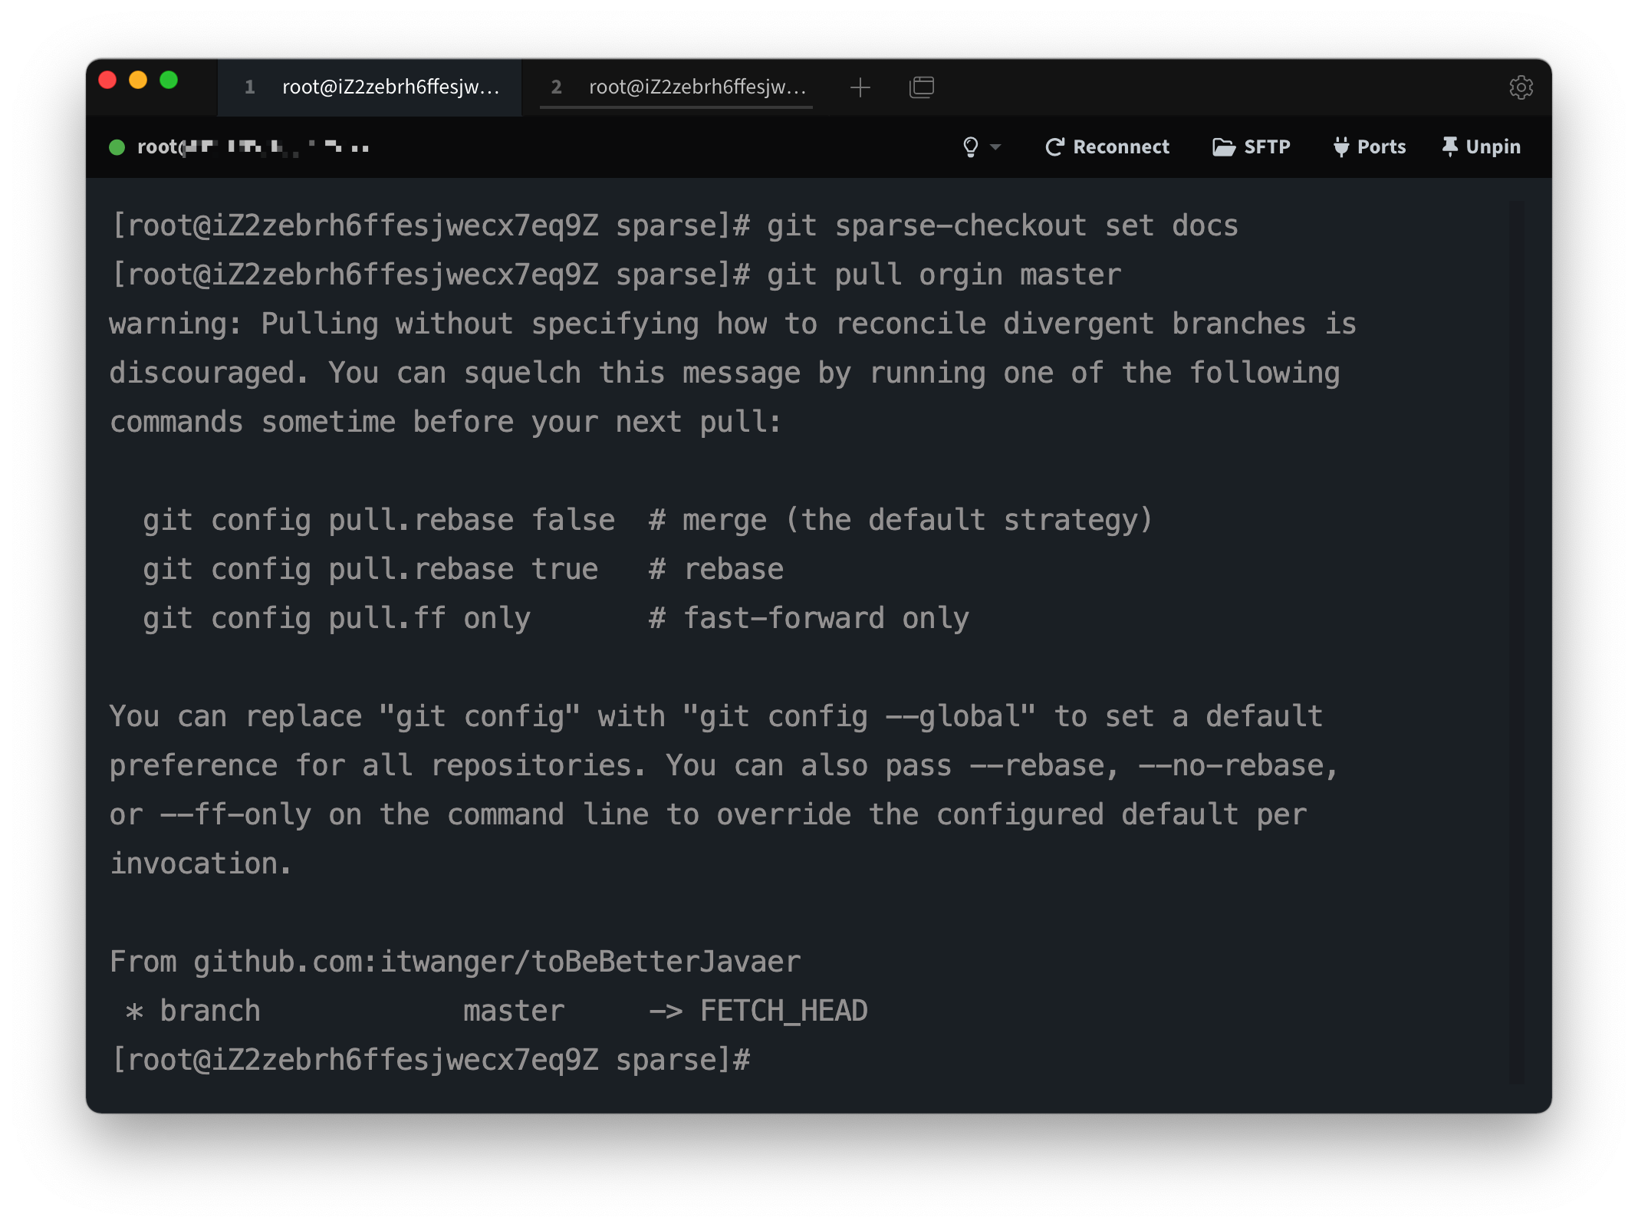Click the Unpin button label
This screenshot has height=1227, width=1638.
coord(1492,146)
